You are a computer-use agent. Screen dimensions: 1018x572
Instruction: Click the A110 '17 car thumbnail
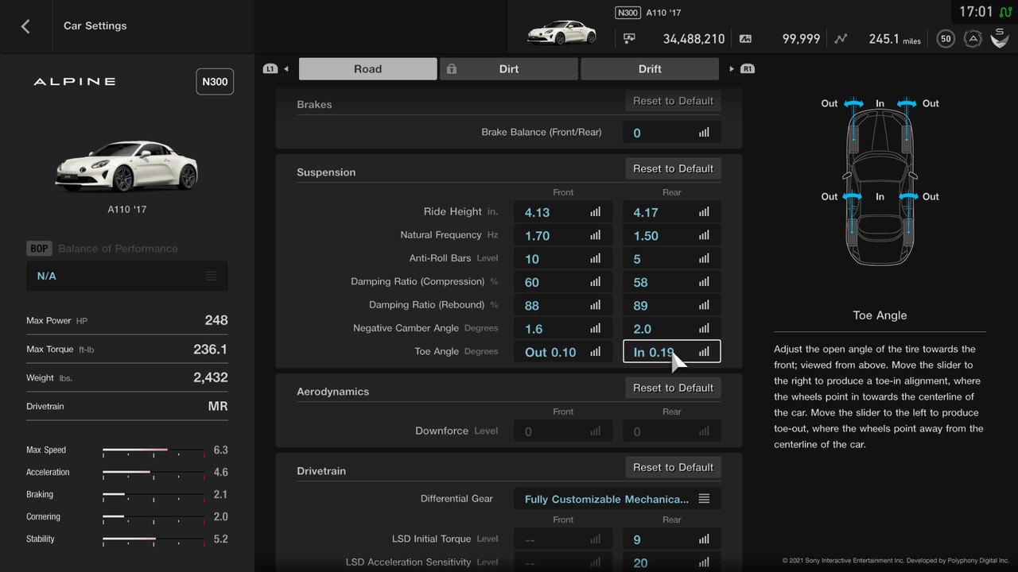pyautogui.click(x=126, y=165)
